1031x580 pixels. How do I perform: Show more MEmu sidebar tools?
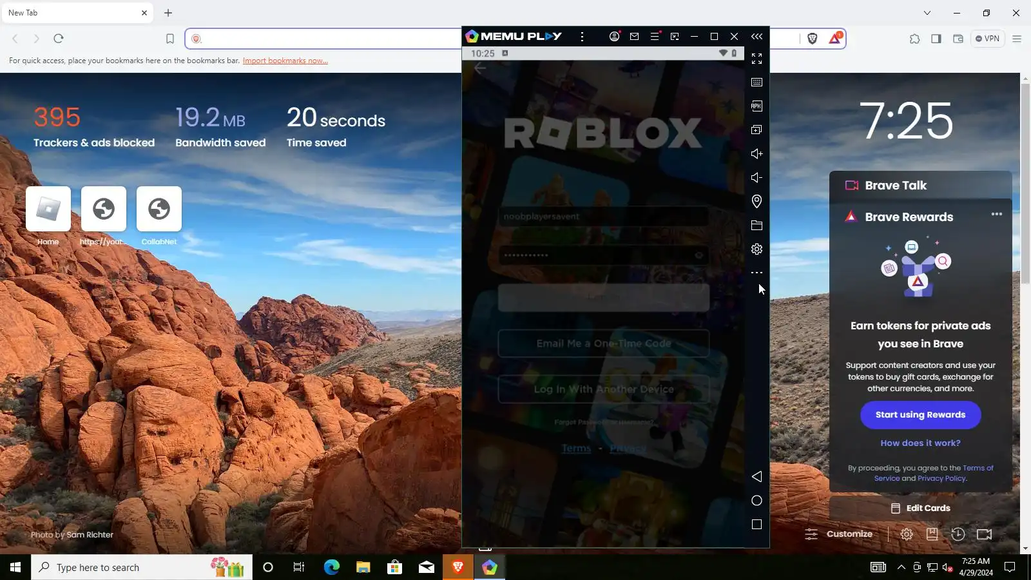(756, 273)
